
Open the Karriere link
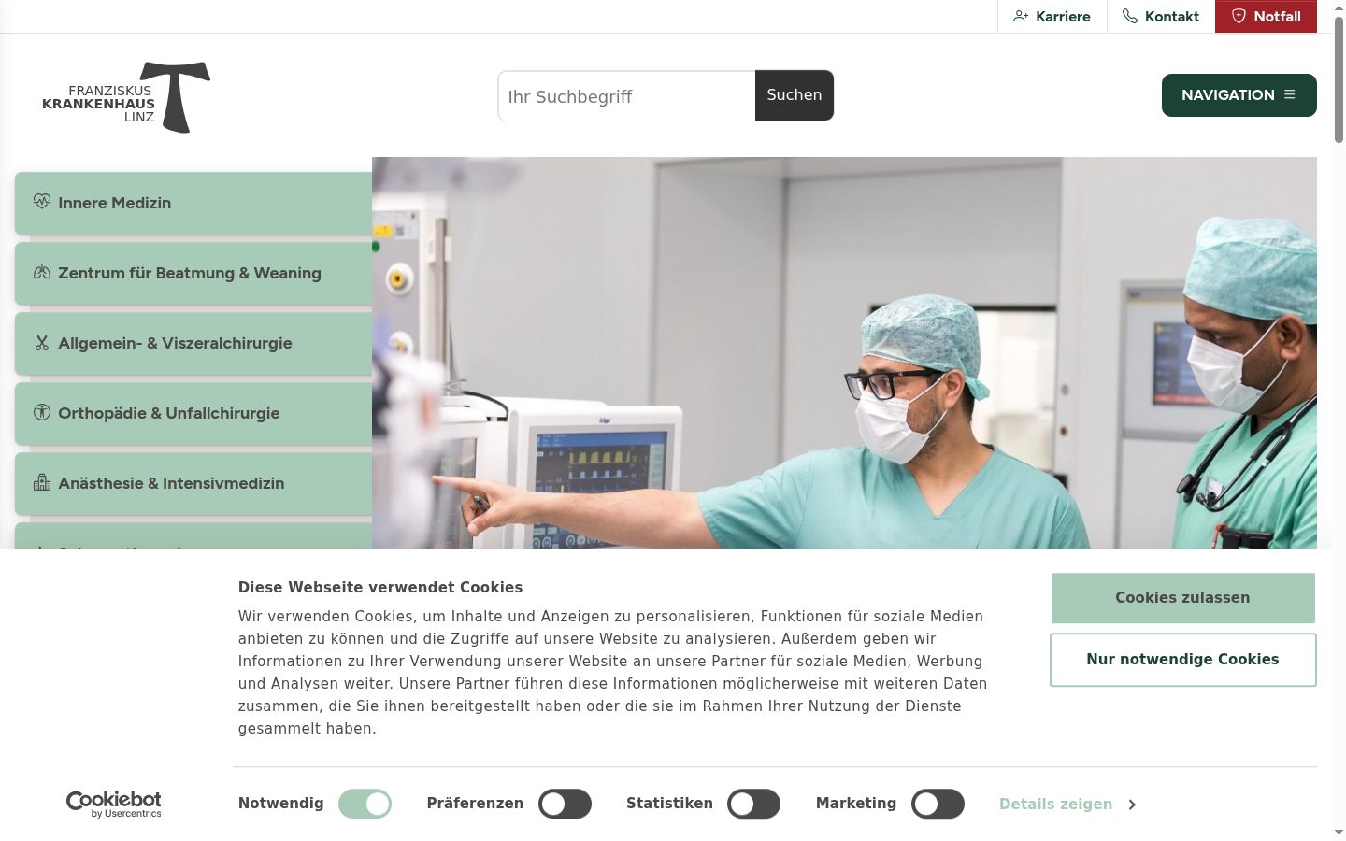pos(1052,16)
